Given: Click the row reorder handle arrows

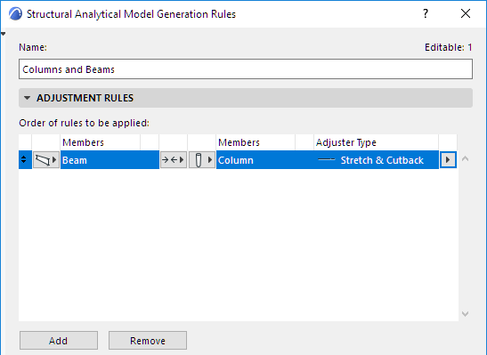Looking at the screenshot, I should tap(24, 160).
